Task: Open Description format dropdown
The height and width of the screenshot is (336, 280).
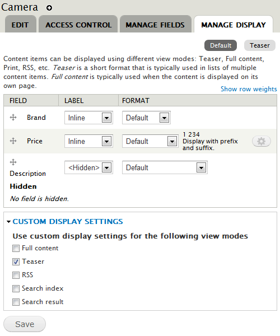Action: tap(165, 167)
